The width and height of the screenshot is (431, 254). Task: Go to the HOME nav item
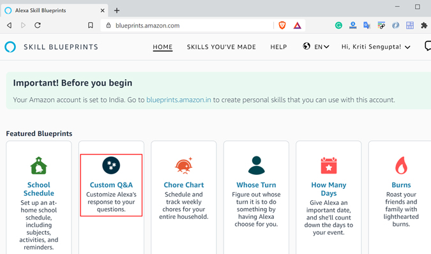163,47
